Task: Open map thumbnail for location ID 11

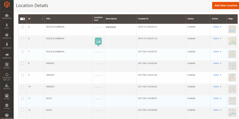Action: pos(232,101)
